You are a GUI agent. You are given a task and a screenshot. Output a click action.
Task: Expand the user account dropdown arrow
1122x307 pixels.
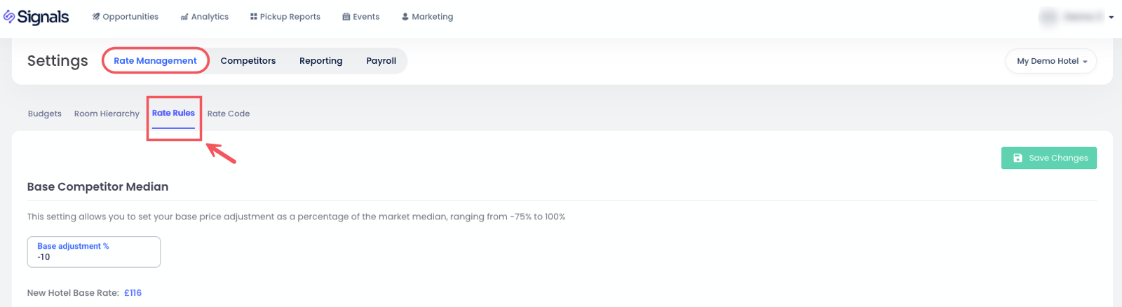(1111, 18)
